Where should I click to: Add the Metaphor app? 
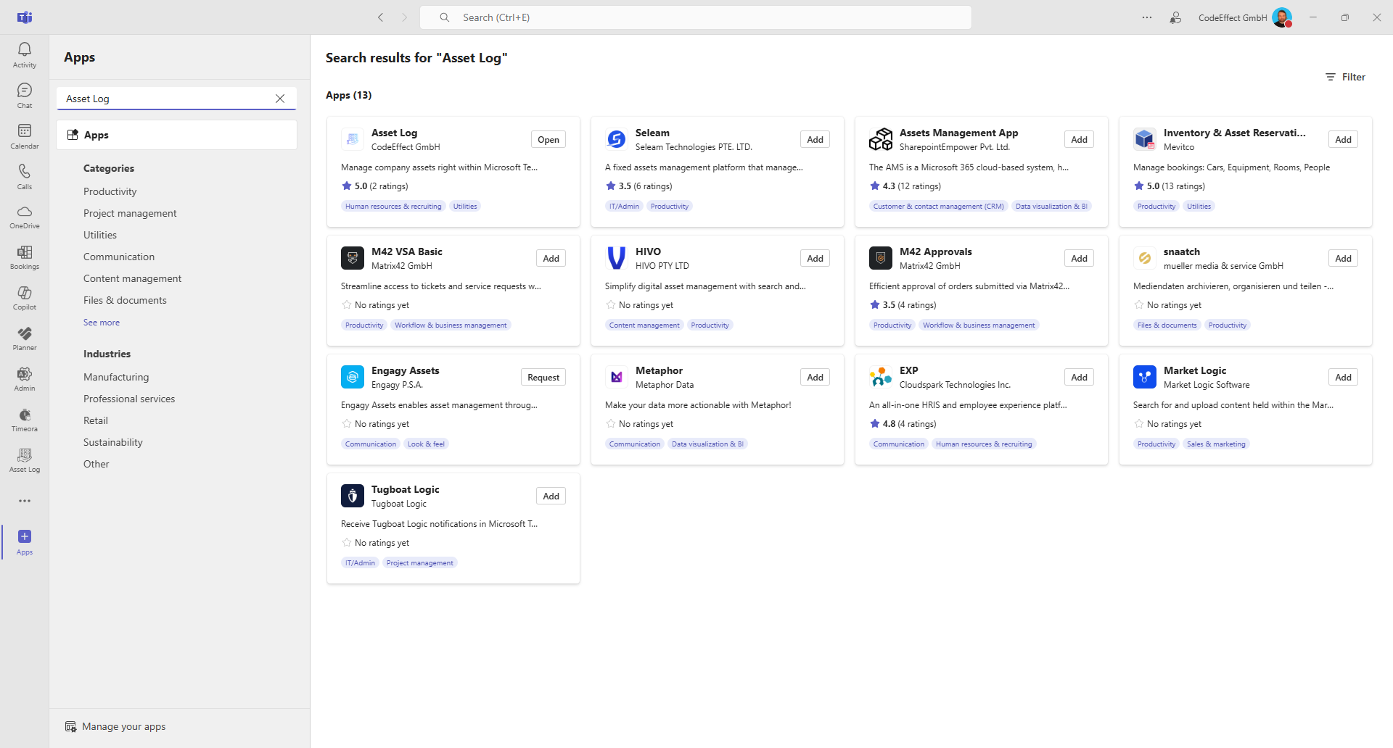tap(815, 378)
